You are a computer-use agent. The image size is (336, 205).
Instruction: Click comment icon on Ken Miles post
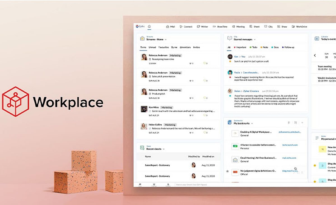pyautogui.click(x=204, y=115)
